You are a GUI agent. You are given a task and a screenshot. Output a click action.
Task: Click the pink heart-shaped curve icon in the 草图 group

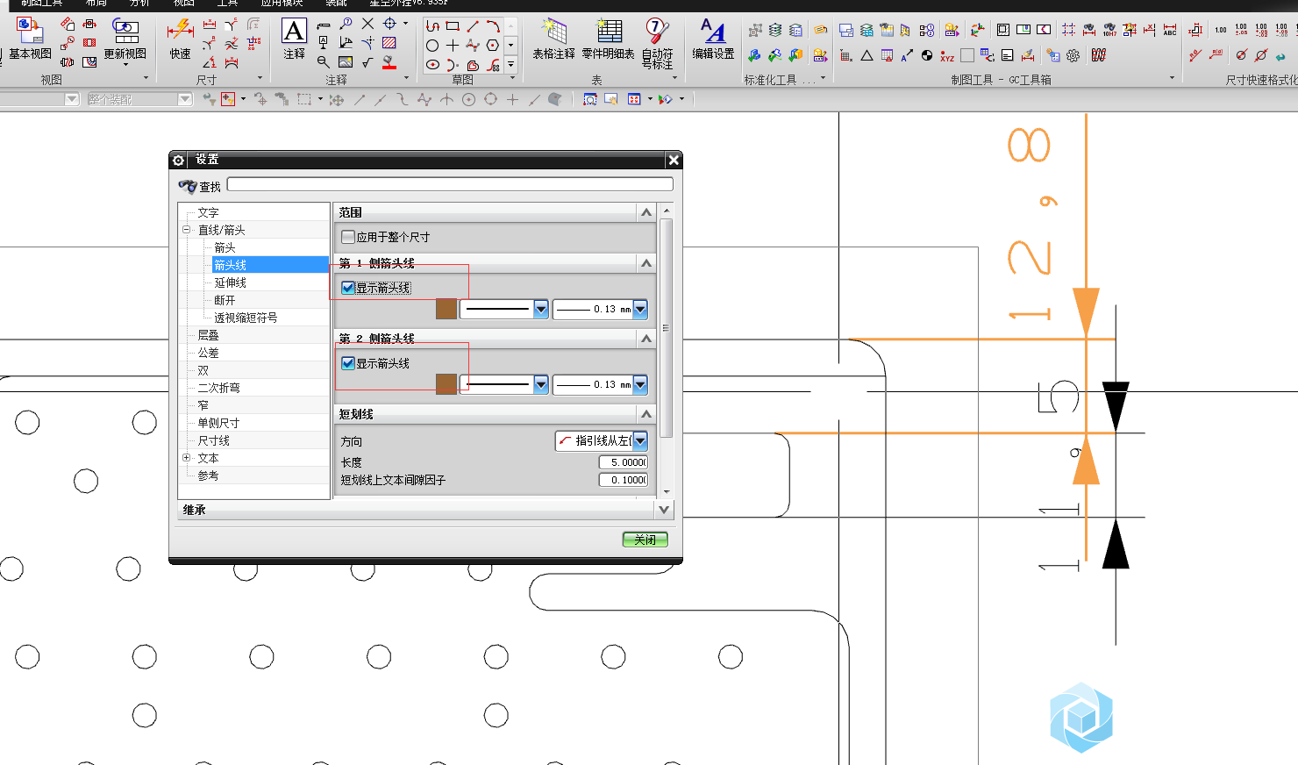pyautogui.click(x=474, y=65)
